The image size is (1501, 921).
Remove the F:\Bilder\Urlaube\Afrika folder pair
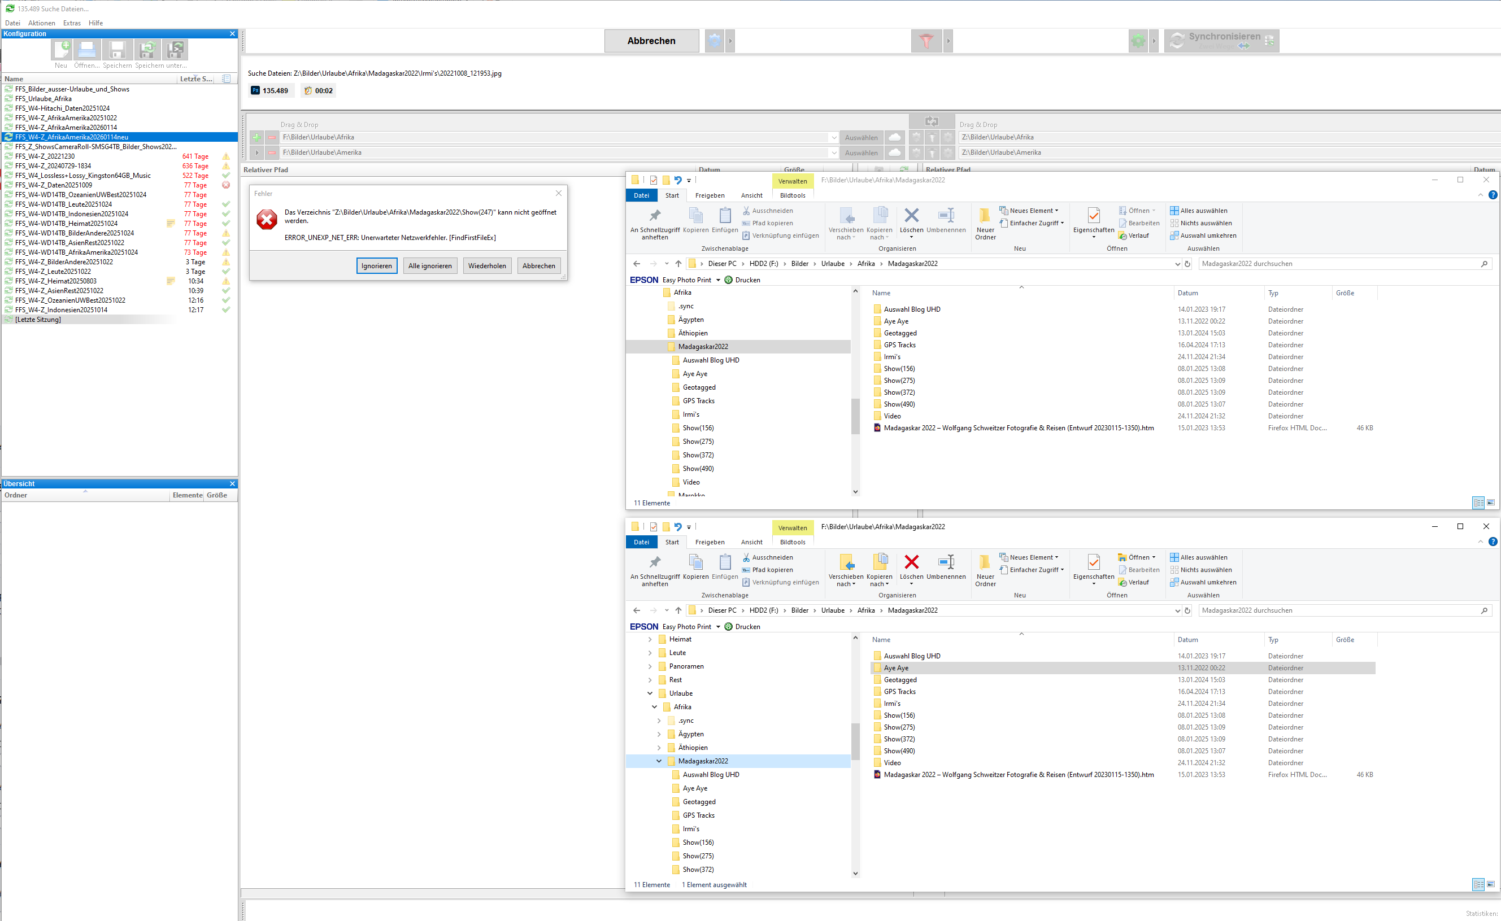click(x=272, y=138)
